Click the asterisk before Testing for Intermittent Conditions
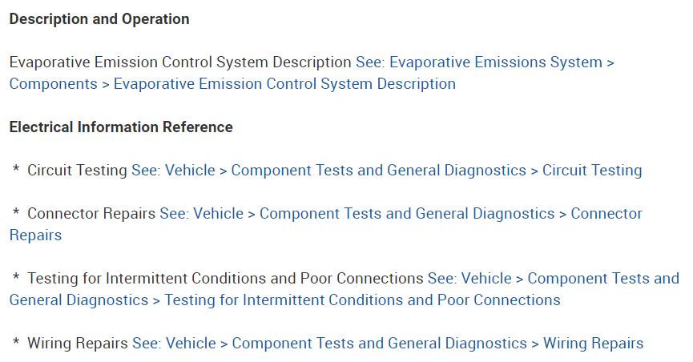The width and height of the screenshot is (693, 362). point(16,279)
